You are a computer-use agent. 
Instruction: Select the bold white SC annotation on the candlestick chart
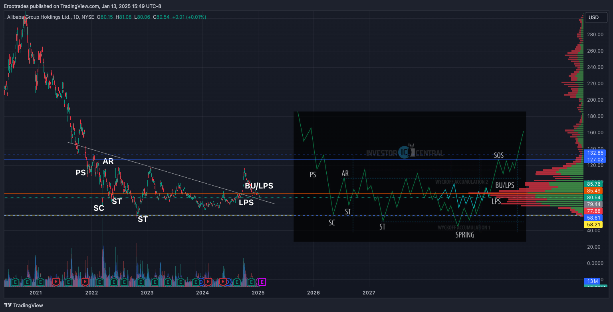(x=99, y=208)
